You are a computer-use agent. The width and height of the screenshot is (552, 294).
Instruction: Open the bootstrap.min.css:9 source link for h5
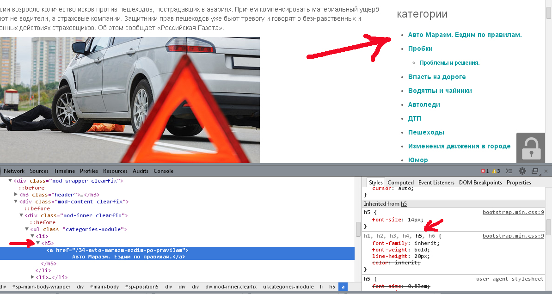pyautogui.click(x=513, y=213)
